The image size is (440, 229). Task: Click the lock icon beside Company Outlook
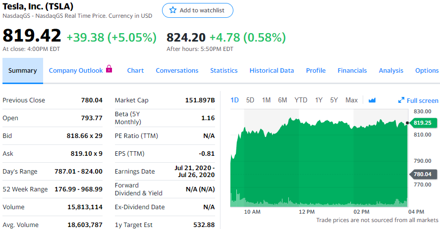(x=110, y=70)
